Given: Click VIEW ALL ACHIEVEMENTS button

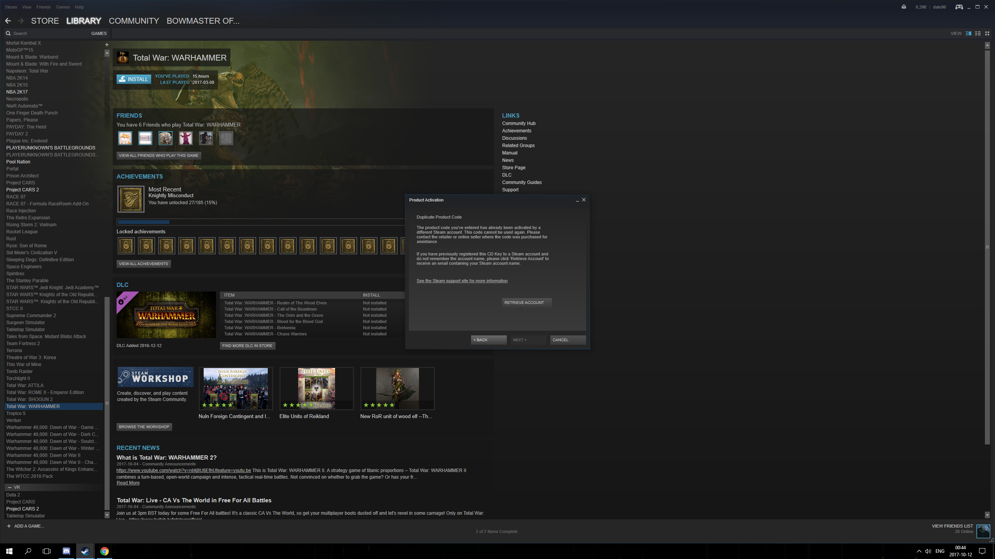Looking at the screenshot, I should pyautogui.click(x=143, y=264).
